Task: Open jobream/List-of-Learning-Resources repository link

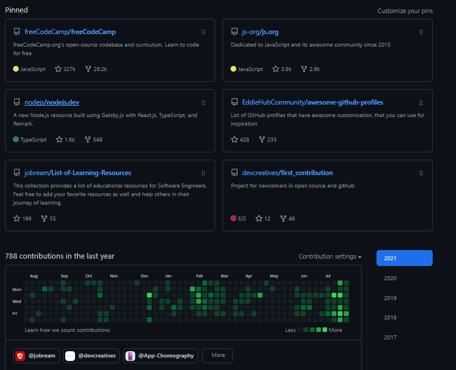Action: [78, 173]
